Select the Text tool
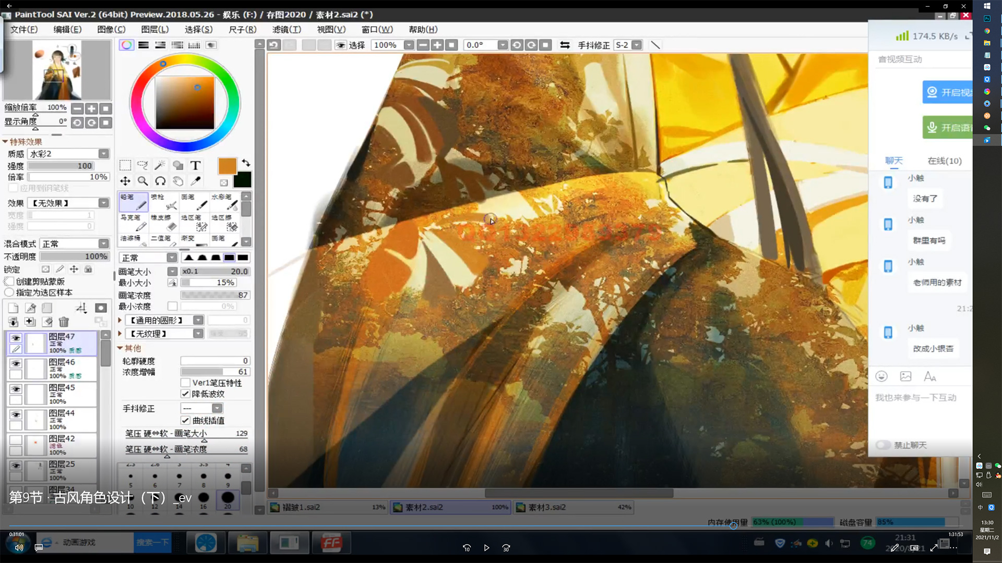This screenshot has height=563, width=1002. point(195,165)
